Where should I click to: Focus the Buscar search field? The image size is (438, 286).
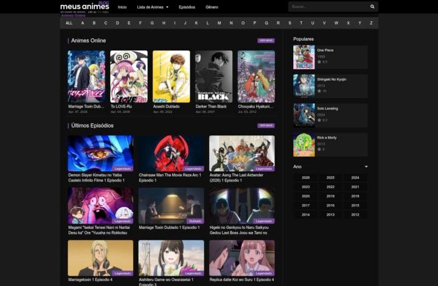coord(327,7)
